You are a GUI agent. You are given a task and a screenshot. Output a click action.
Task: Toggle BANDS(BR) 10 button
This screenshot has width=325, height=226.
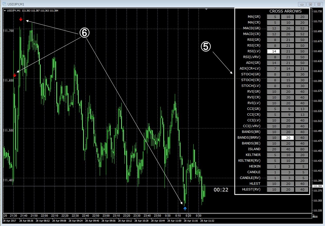pyautogui.click(x=273, y=132)
